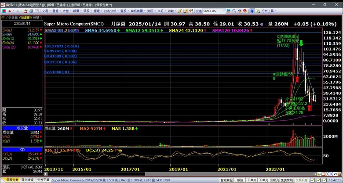Click the scrollbar left arrow under chart

tap(46, 174)
